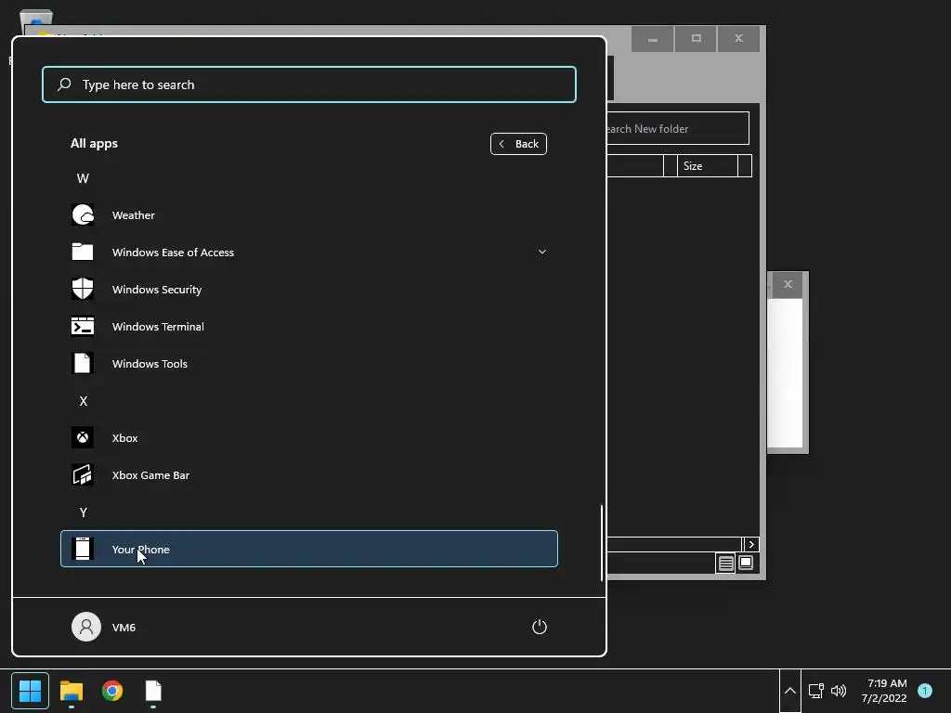Click the scroll right arrow in Explorer
The width and height of the screenshot is (951, 713).
point(750,544)
